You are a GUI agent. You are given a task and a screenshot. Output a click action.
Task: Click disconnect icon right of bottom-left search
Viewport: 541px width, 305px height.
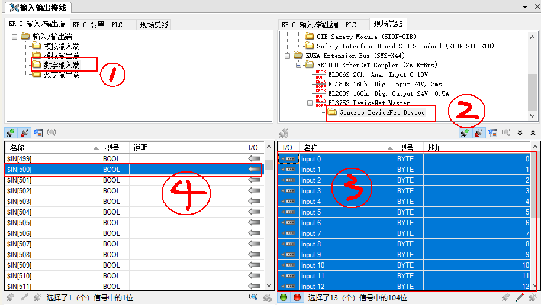coord(267,297)
